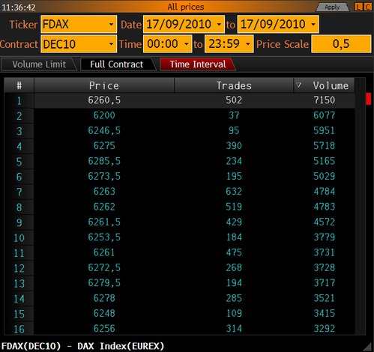Click the C icon in title bar
Image resolution: width=374 pixels, height=352 pixels.
(x=367, y=7)
